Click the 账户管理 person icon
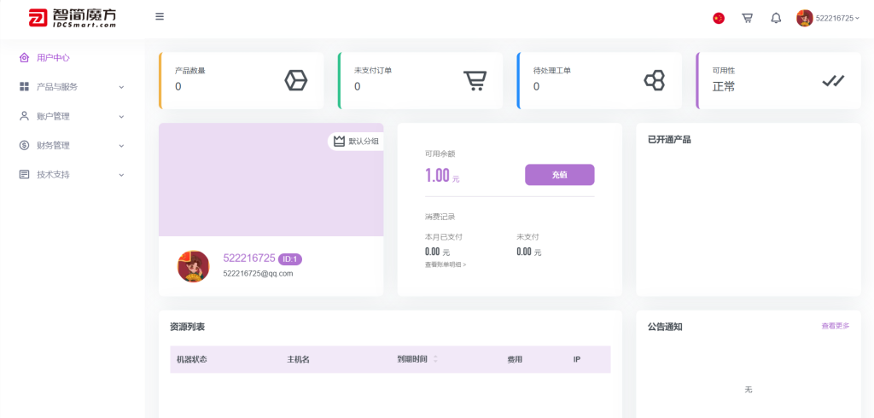874x418 pixels. coord(24,116)
